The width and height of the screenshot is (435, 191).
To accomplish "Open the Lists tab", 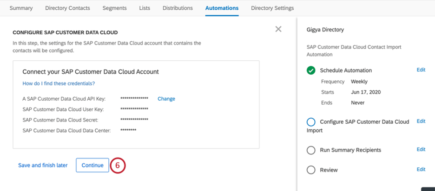I will point(145,8).
